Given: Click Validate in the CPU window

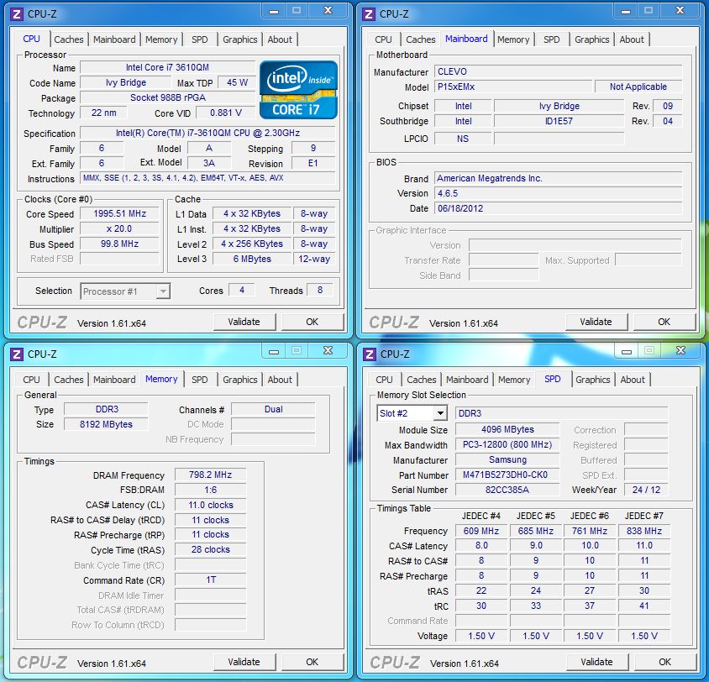Looking at the screenshot, I should coord(244,322).
